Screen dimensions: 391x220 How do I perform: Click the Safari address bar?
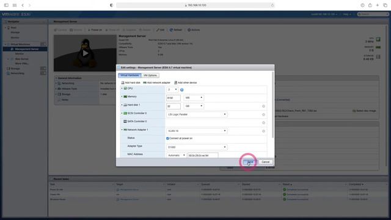coord(195,5)
